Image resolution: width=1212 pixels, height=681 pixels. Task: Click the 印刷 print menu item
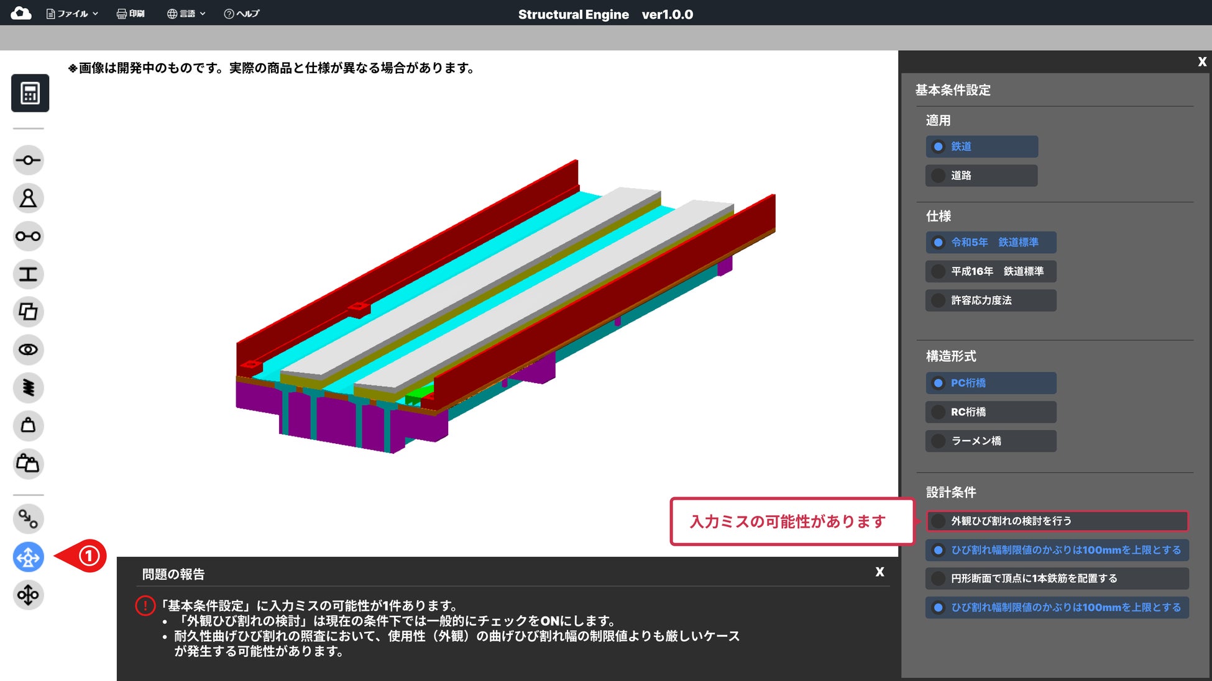point(131,14)
